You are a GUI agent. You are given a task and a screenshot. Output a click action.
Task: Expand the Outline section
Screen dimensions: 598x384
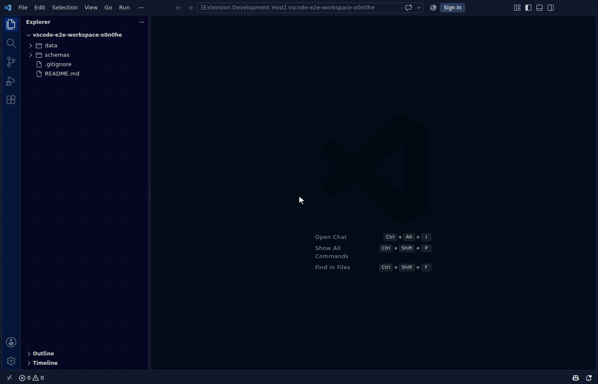tap(85, 353)
